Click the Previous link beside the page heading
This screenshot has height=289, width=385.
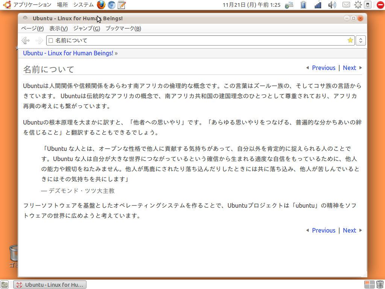[x=324, y=68]
